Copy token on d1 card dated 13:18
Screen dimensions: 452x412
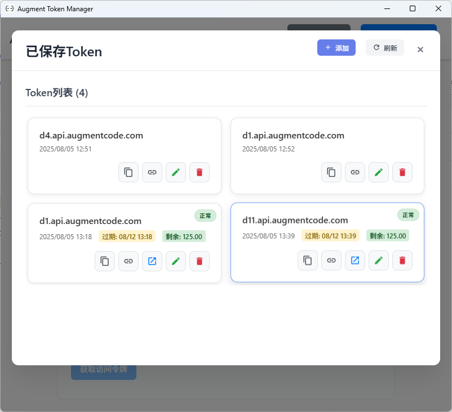(x=105, y=261)
